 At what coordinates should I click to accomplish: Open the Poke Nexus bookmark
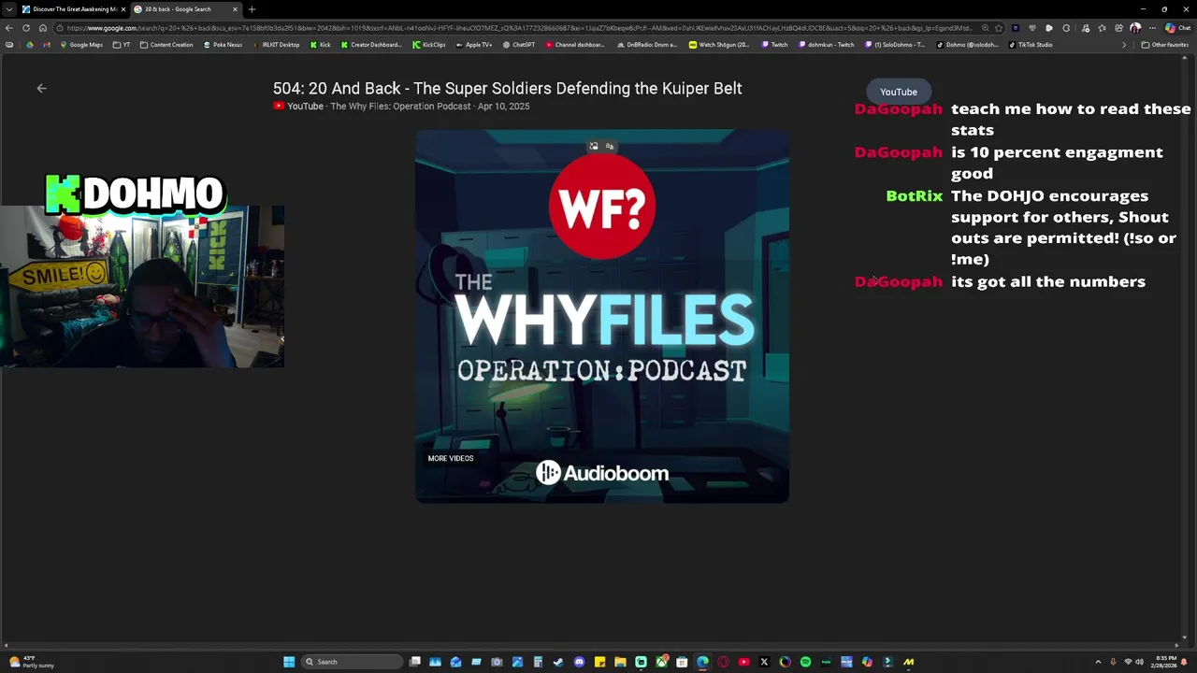[x=223, y=45]
